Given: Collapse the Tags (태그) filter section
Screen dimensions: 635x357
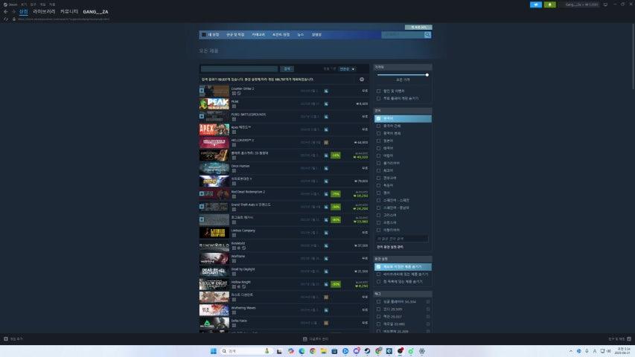Looking at the screenshot, I should pos(403,294).
